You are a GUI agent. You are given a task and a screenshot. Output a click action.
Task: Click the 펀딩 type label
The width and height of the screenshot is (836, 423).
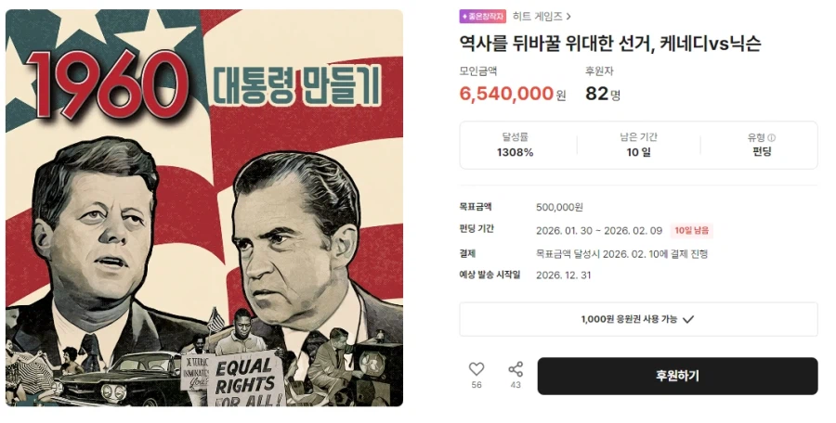[762, 152]
